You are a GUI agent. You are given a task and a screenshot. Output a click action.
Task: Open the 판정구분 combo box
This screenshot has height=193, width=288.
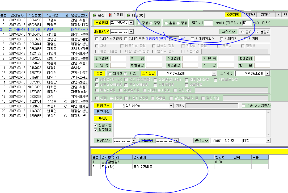tap(171, 106)
